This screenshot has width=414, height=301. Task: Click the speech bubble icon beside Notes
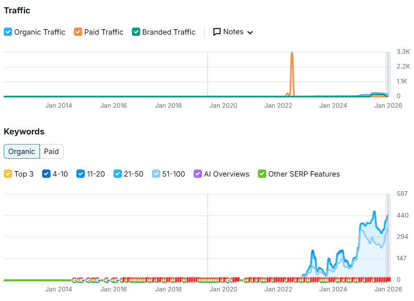(217, 32)
